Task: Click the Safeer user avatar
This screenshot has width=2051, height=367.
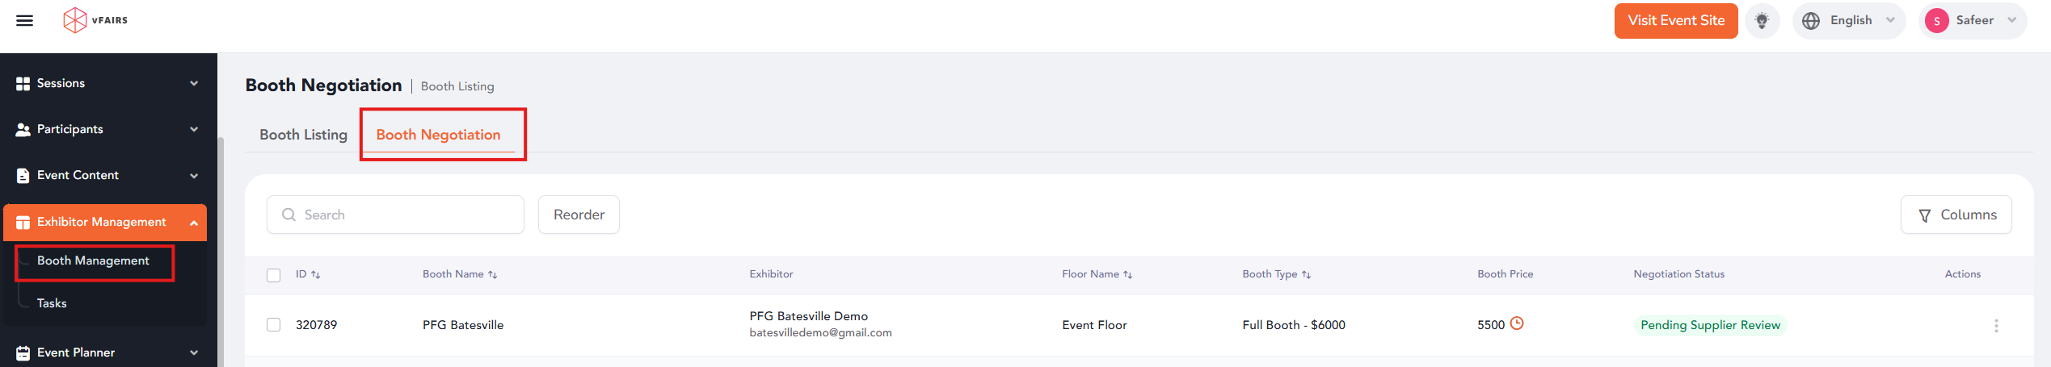Action: point(1936,21)
